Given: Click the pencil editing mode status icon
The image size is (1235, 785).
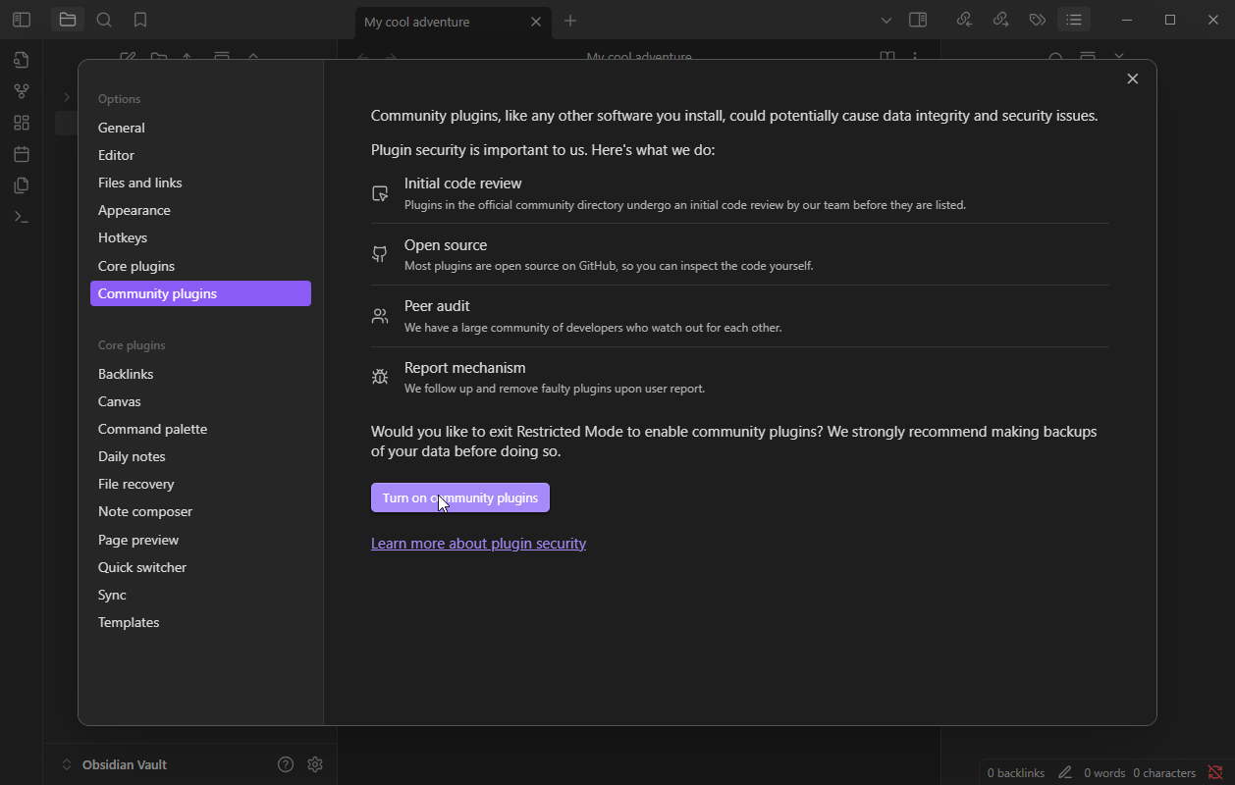Looking at the screenshot, I should tap(1065, 773).
